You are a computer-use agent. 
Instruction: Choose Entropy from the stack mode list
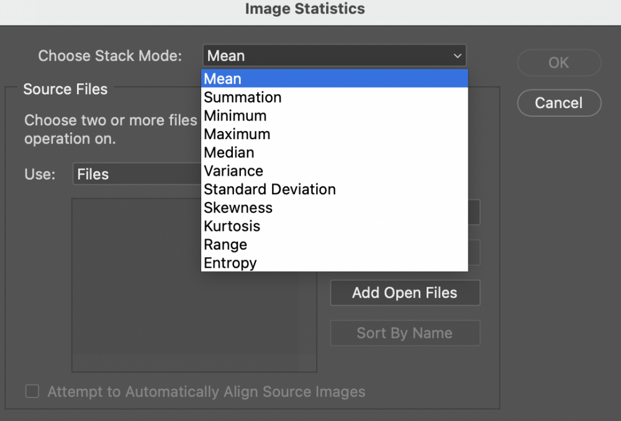point(334,263)
